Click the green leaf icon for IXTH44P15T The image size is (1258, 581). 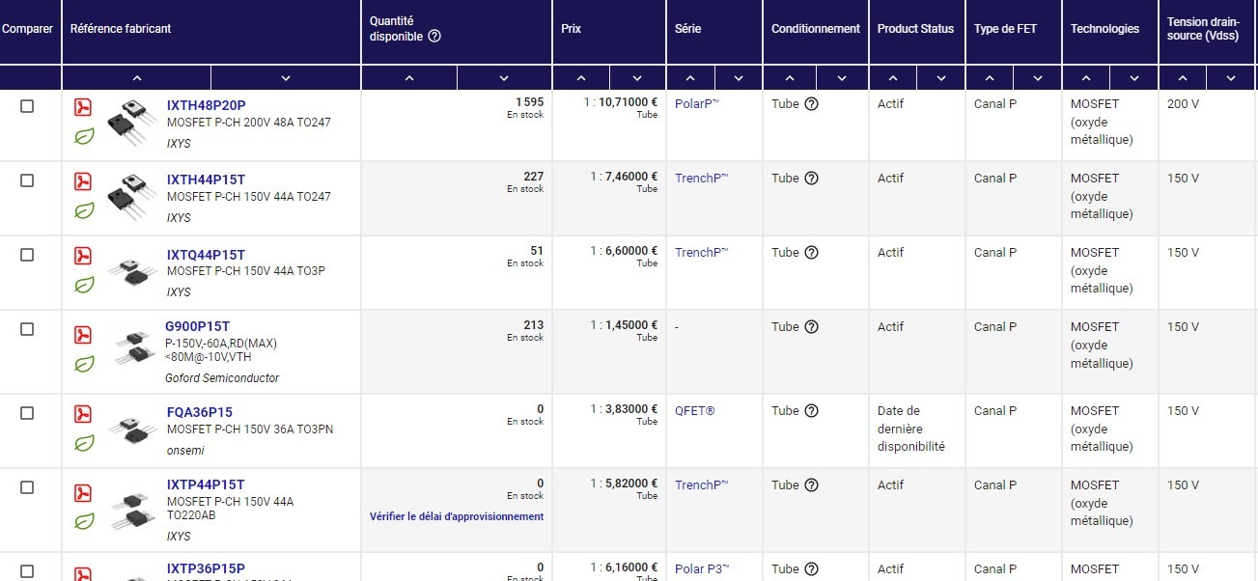[x=85, y=210]
